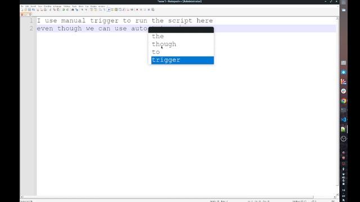Create a new document with the New toolbar icon

coord(22,10)
